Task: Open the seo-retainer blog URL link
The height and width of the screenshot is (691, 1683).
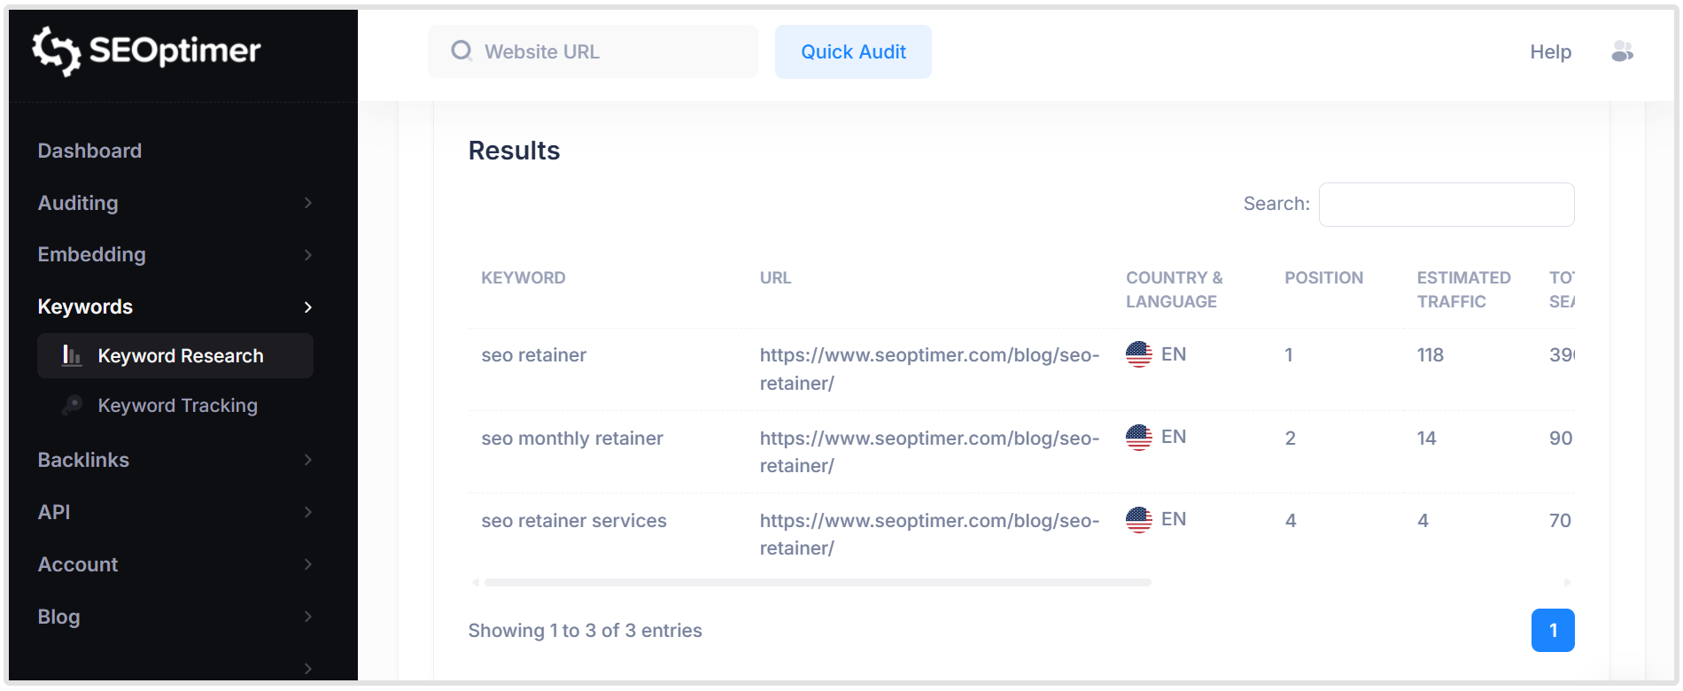Action: coord(928,369)
